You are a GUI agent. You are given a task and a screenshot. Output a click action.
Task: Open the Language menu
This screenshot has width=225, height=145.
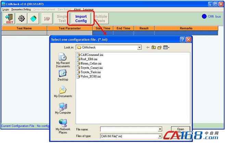click(89, 9)
